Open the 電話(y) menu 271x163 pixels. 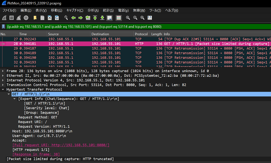click(124, 10)
